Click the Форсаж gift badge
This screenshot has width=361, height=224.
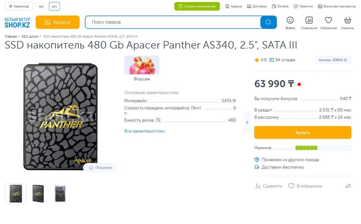tap(142, 65)
